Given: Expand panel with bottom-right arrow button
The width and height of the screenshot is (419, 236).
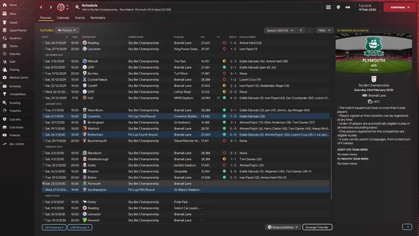Looking at the screenshot, I should click(x=407, y=227).
